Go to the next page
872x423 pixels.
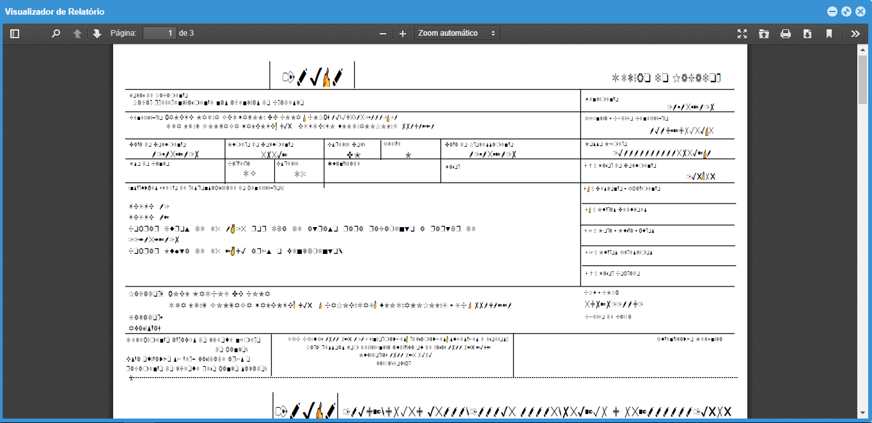click(97, 34)
